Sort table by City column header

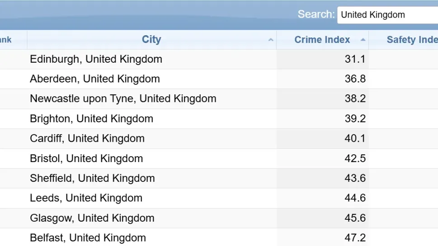(151, 40)
